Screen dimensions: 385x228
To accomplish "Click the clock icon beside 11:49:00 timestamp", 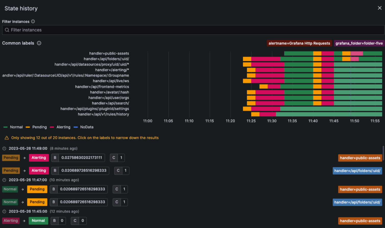I will [x=4, y=149].
